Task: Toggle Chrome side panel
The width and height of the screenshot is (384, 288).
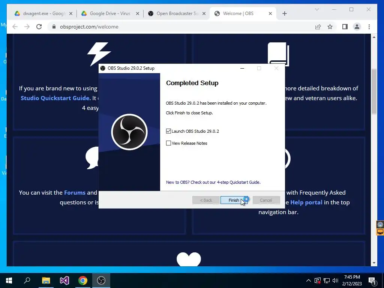Action: click(345, 27)
